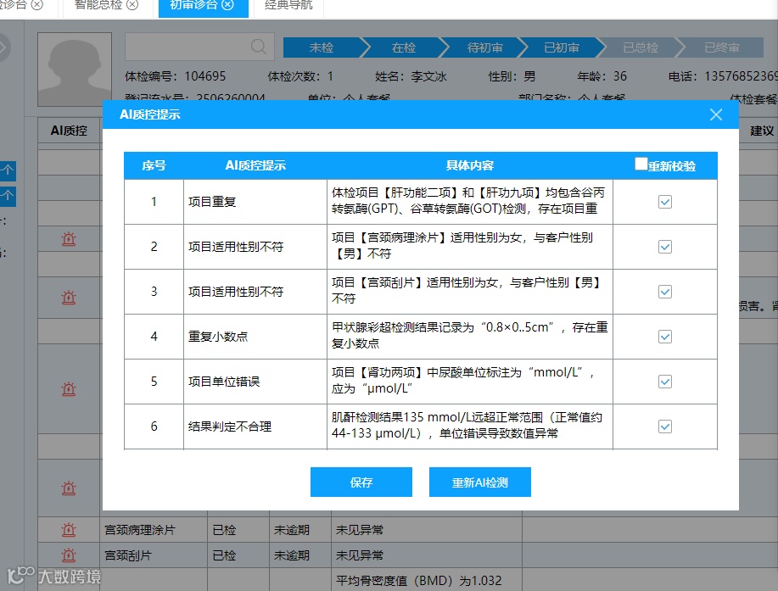The image size is (778, 591).
Task: Select the 未检 status step
Action: [x=322, y=47]
